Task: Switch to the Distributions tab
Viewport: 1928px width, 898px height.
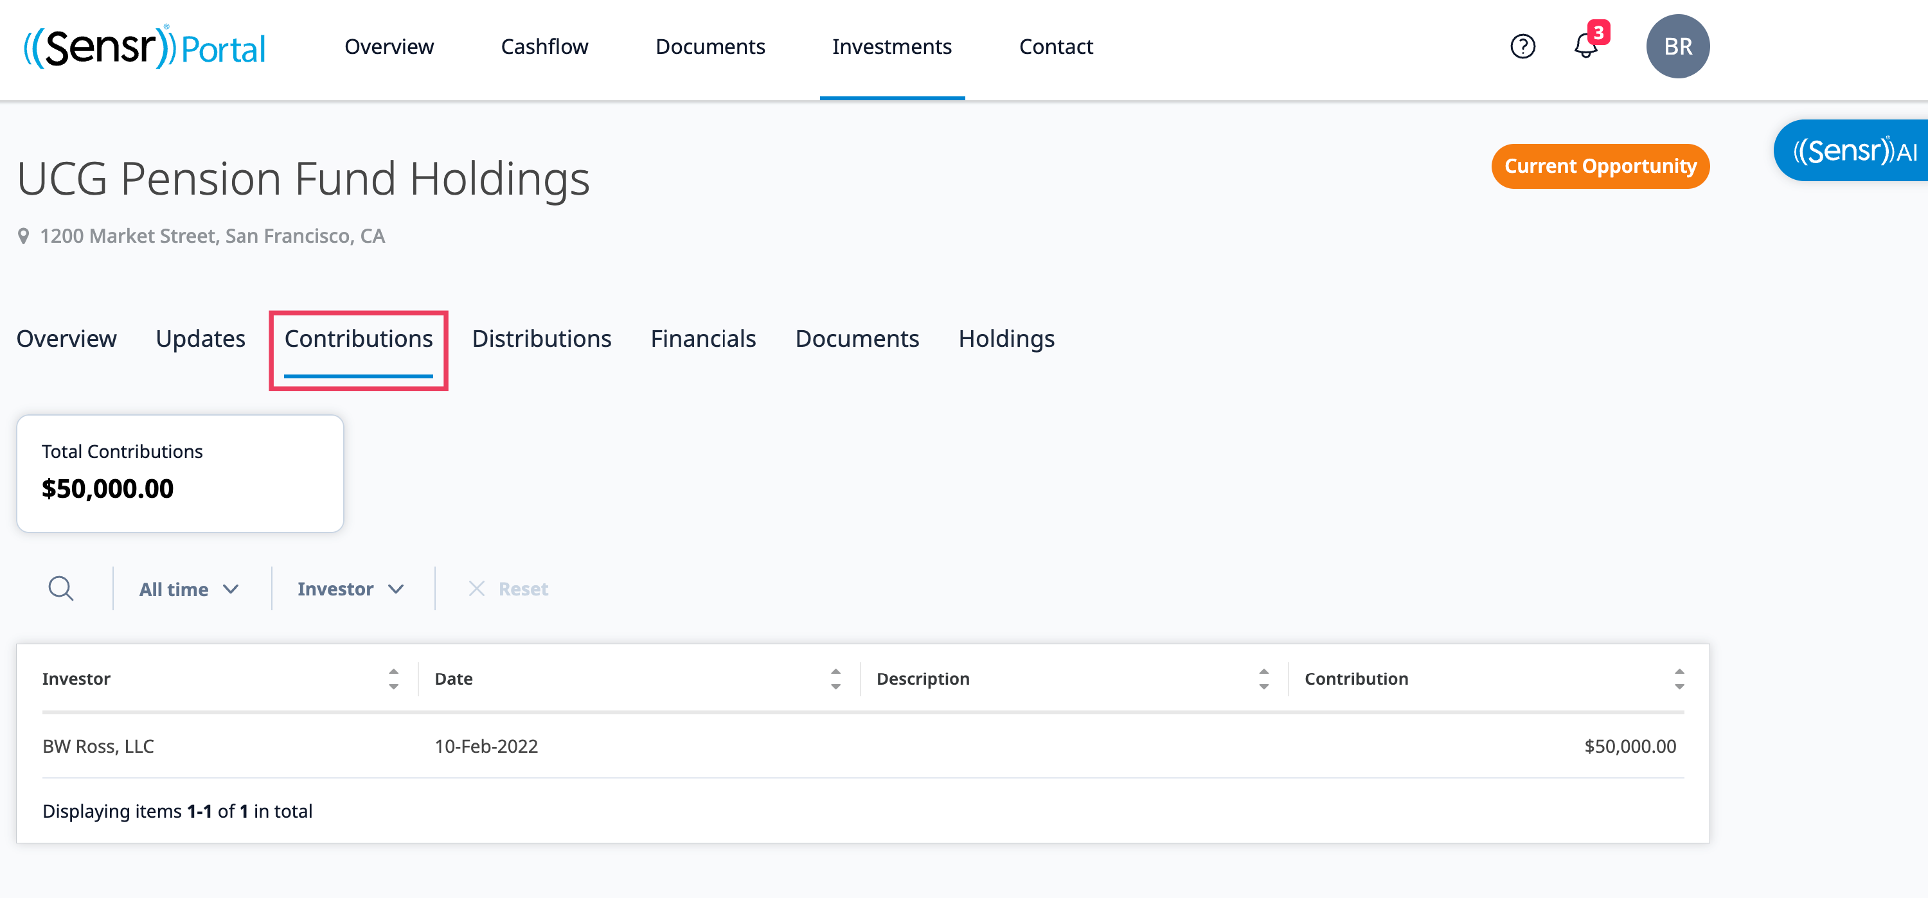Action: (x=541, y=339)
